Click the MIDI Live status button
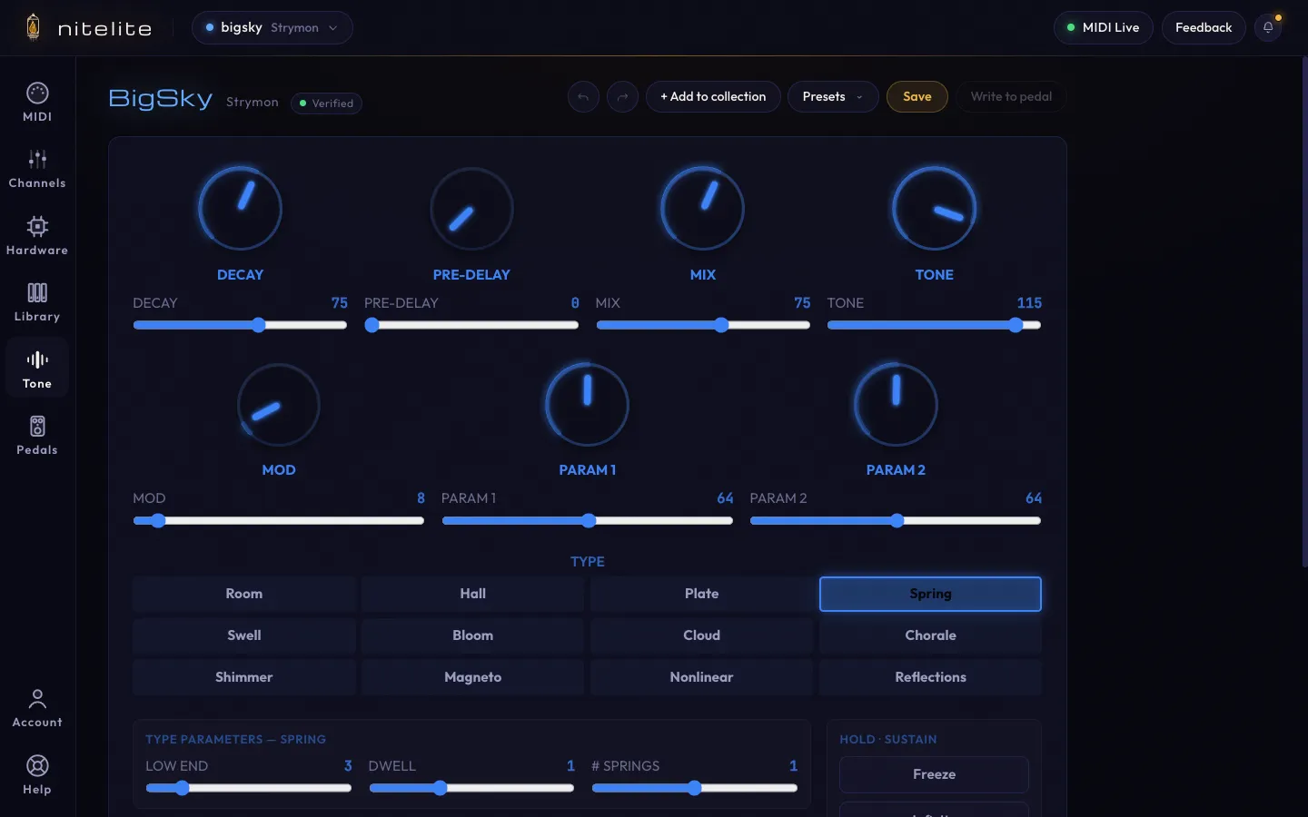The image size is (1308, 817). click(x=1103, y=27)
